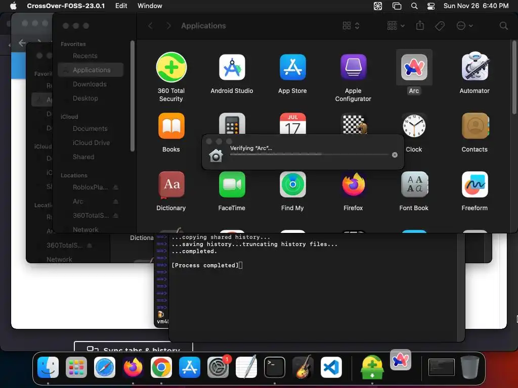Viewport: 518px width, 388px height.
Task: Click the Arc icon in the Dock
Action: (401, 360)
